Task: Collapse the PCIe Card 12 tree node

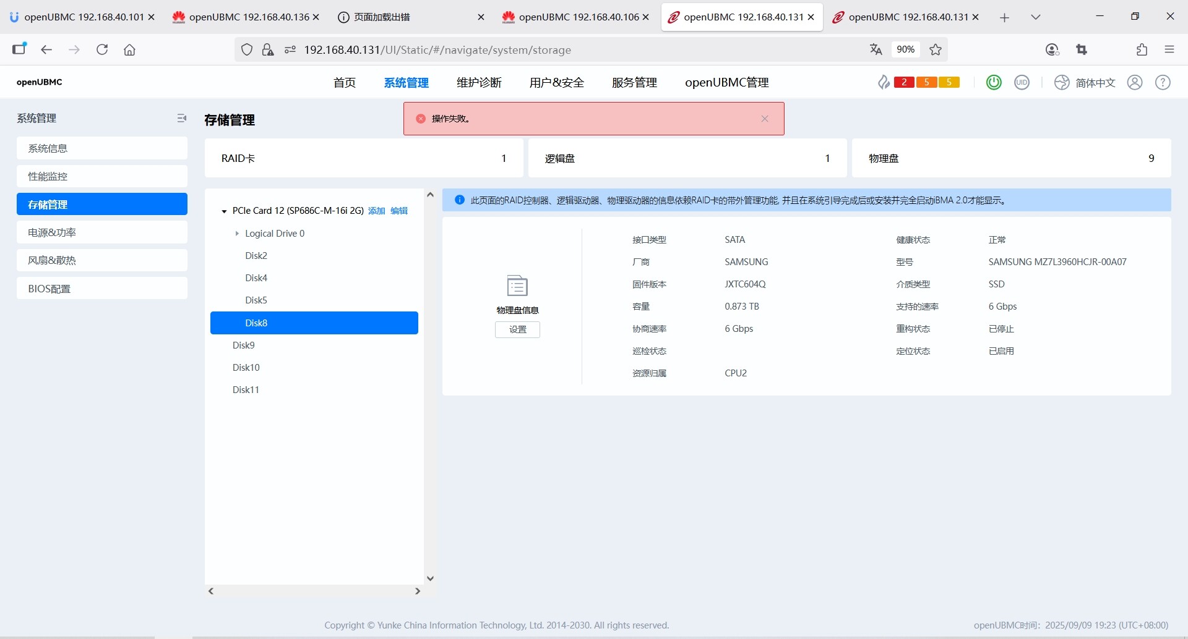Action: click(224, 211)
